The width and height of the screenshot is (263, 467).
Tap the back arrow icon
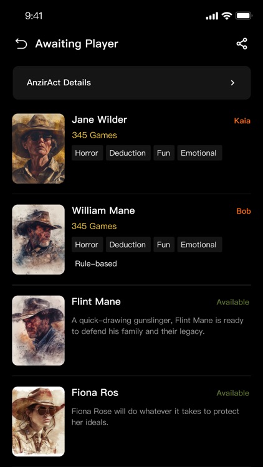[x=21, y=44]
